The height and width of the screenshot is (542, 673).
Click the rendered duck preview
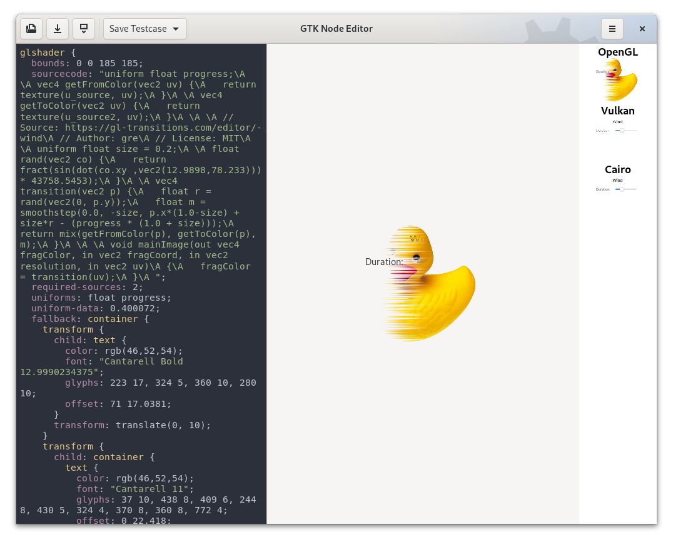click(429, 283)
